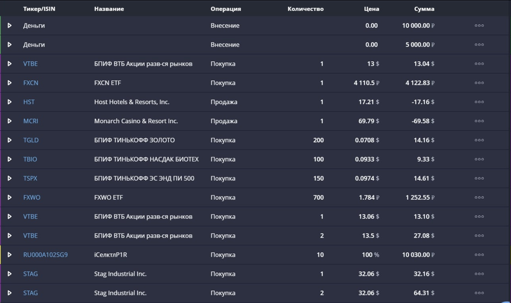Expand the FXWO ETF row
The image size is (511, 303).
click(x=10, y=198)
